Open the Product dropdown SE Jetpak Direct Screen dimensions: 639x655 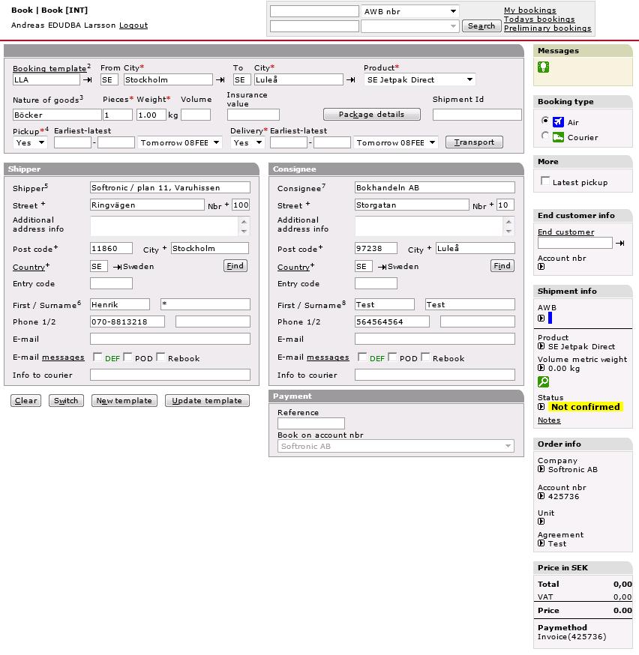[419, 79]
